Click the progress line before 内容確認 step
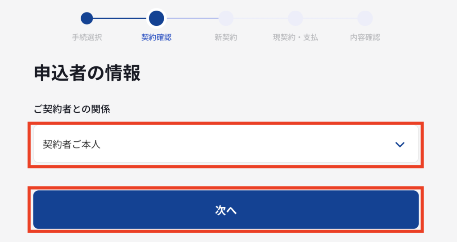The width and height of the screenshot is (457, 242). [330, 18]
